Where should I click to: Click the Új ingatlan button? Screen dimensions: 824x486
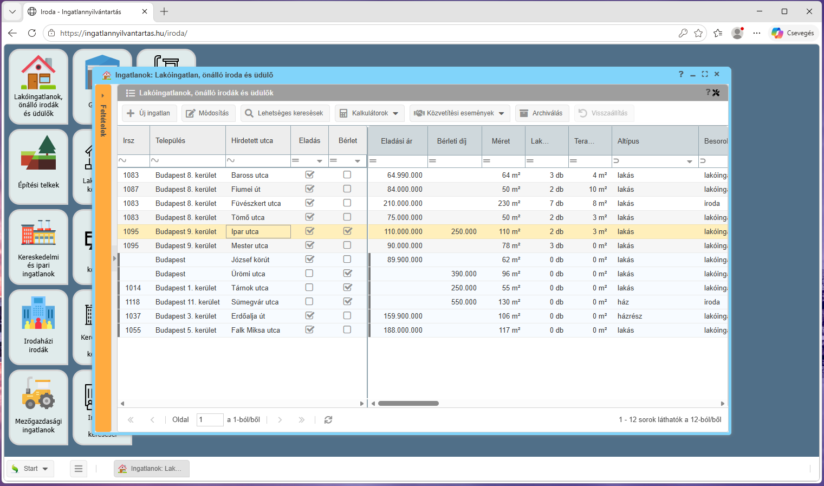click(x=150, y=113)
